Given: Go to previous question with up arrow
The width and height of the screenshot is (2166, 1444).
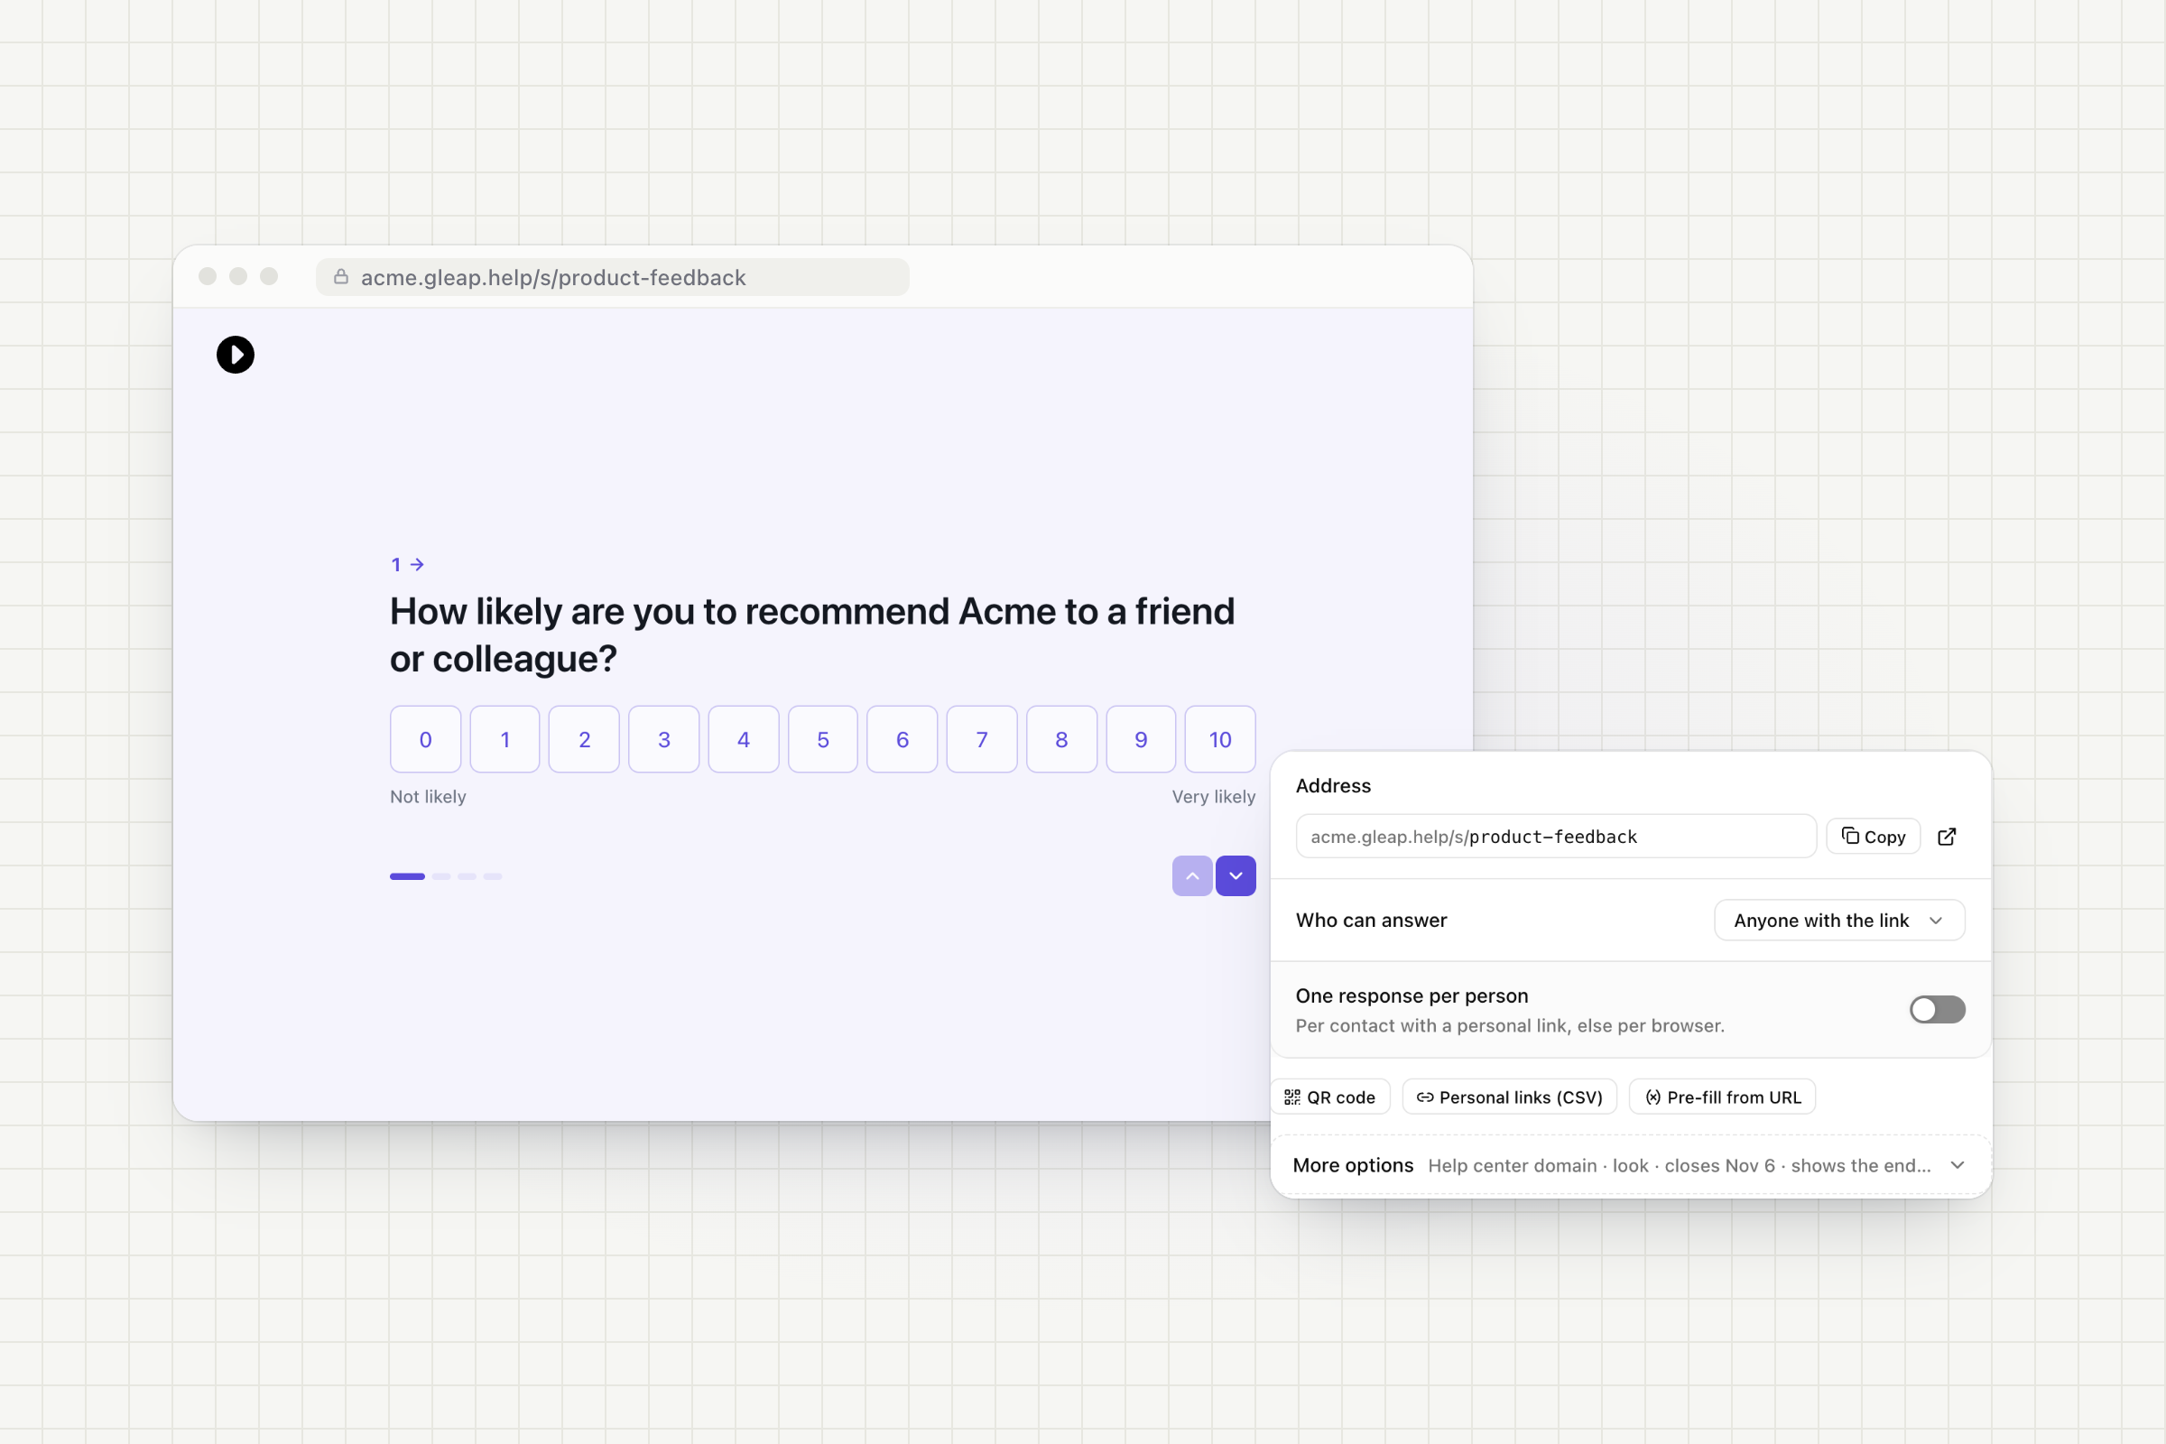Looking at the screenshot, I should 1191,875.
